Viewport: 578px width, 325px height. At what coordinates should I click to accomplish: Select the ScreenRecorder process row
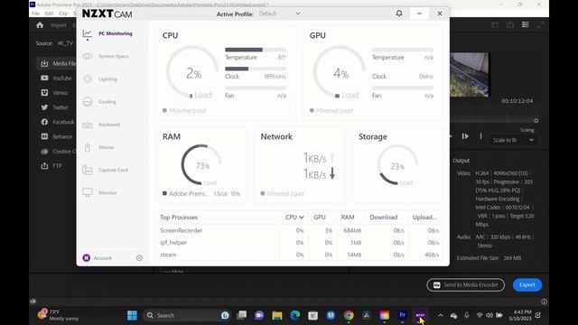[x=299, y=230]
